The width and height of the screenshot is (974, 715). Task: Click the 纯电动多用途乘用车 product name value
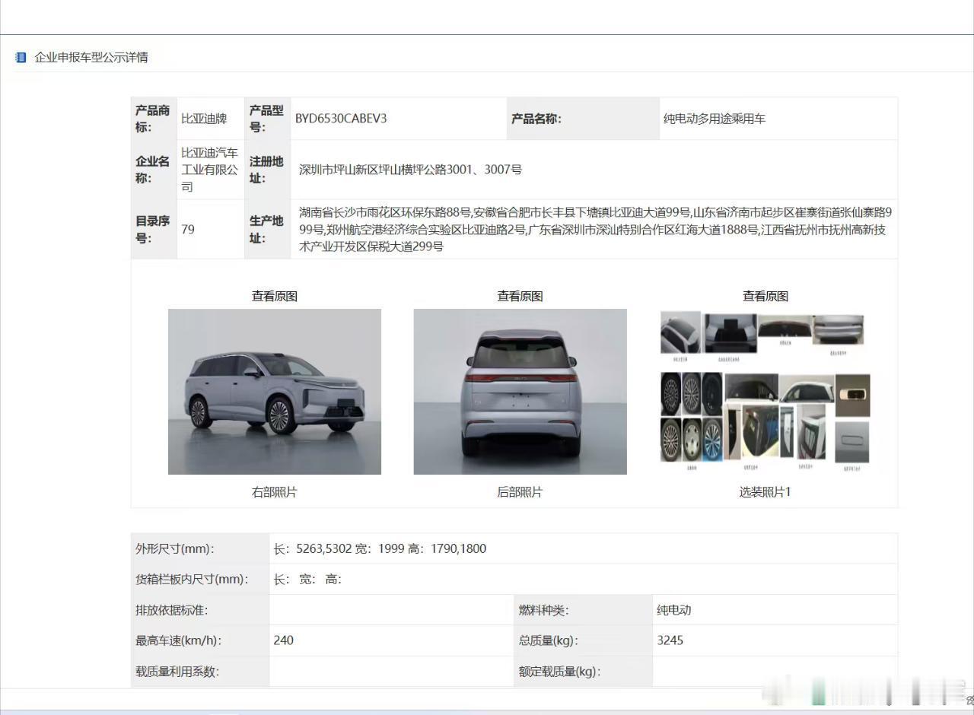pyautogui.click(x=715, y=118)
